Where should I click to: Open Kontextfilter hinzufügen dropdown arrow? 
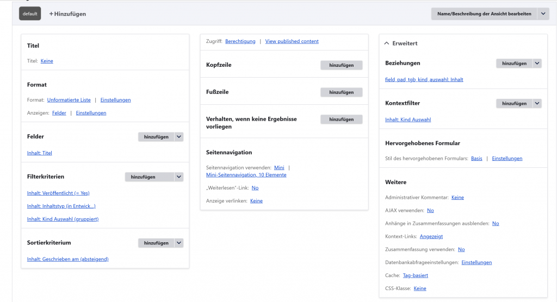pos(537,103)
